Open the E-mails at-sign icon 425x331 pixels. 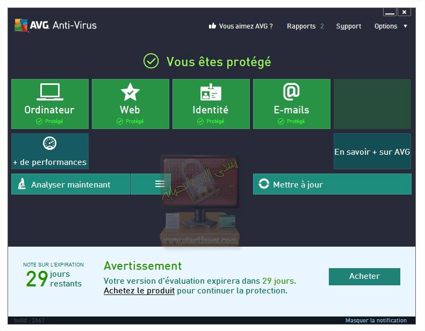[x=291, y=91]
